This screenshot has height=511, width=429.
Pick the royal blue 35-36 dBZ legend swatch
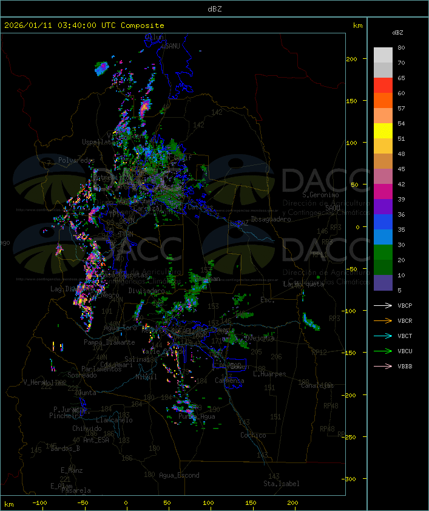point(383,222)
